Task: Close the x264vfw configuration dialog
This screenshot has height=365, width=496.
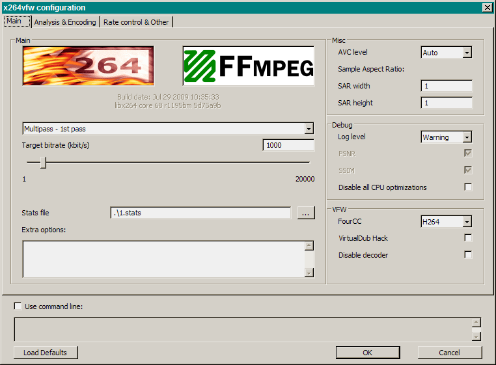Action: coord(487,7)
